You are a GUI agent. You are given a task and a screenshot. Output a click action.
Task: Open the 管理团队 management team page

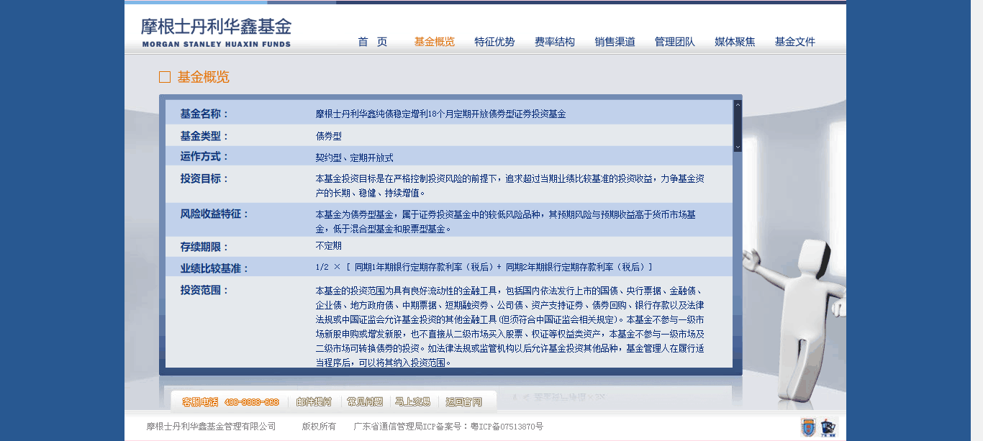coord(674,42)
